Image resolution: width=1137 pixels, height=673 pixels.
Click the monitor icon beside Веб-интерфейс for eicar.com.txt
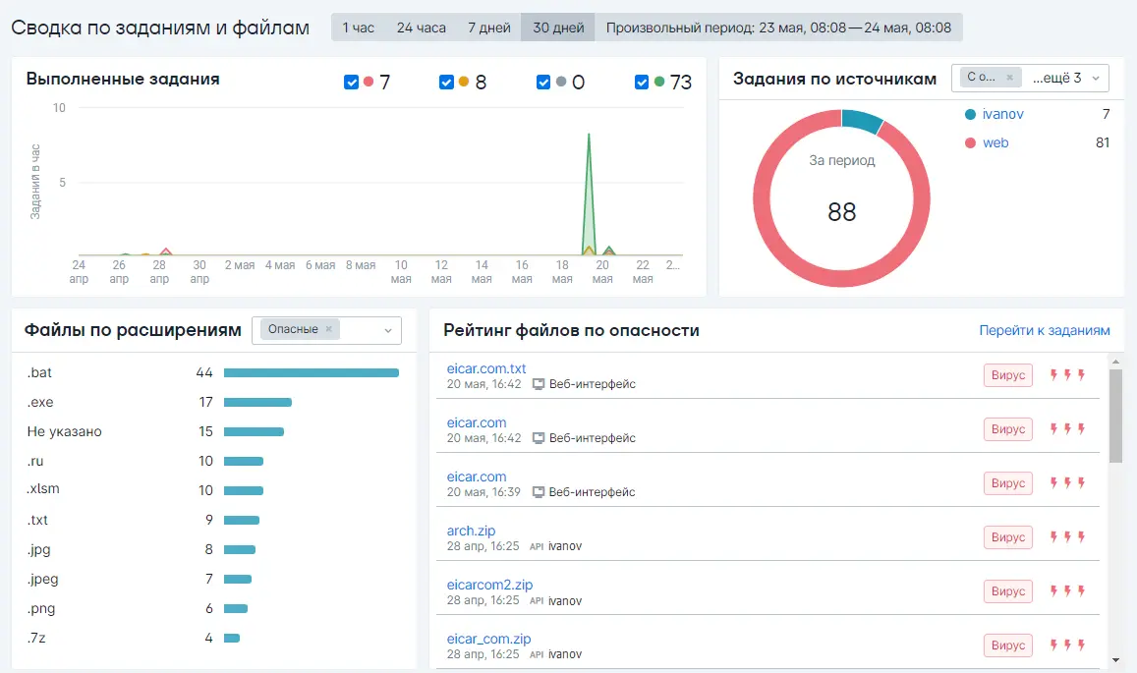point(539,384)
